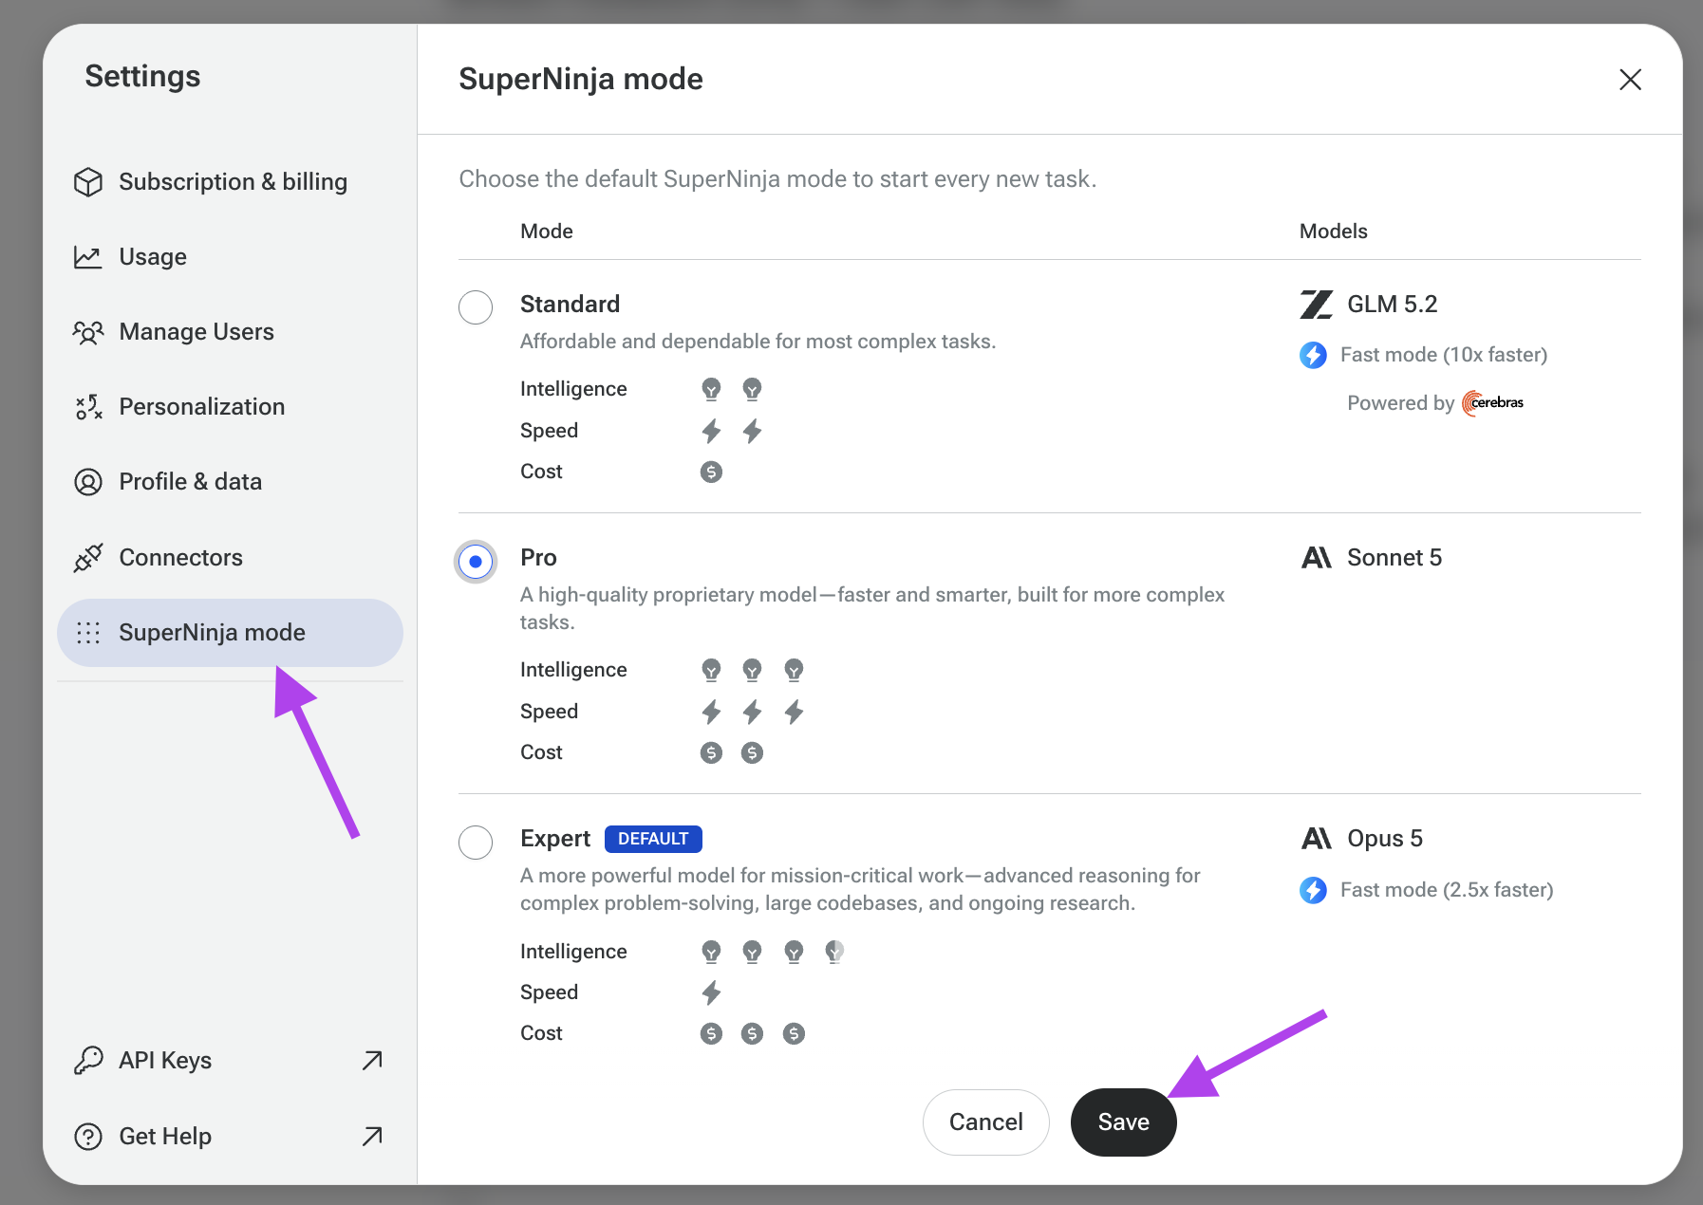Viewport: 1703px width, 1205px height.
Task: Click the Manage Users people icon
Action: coord(88,332)
